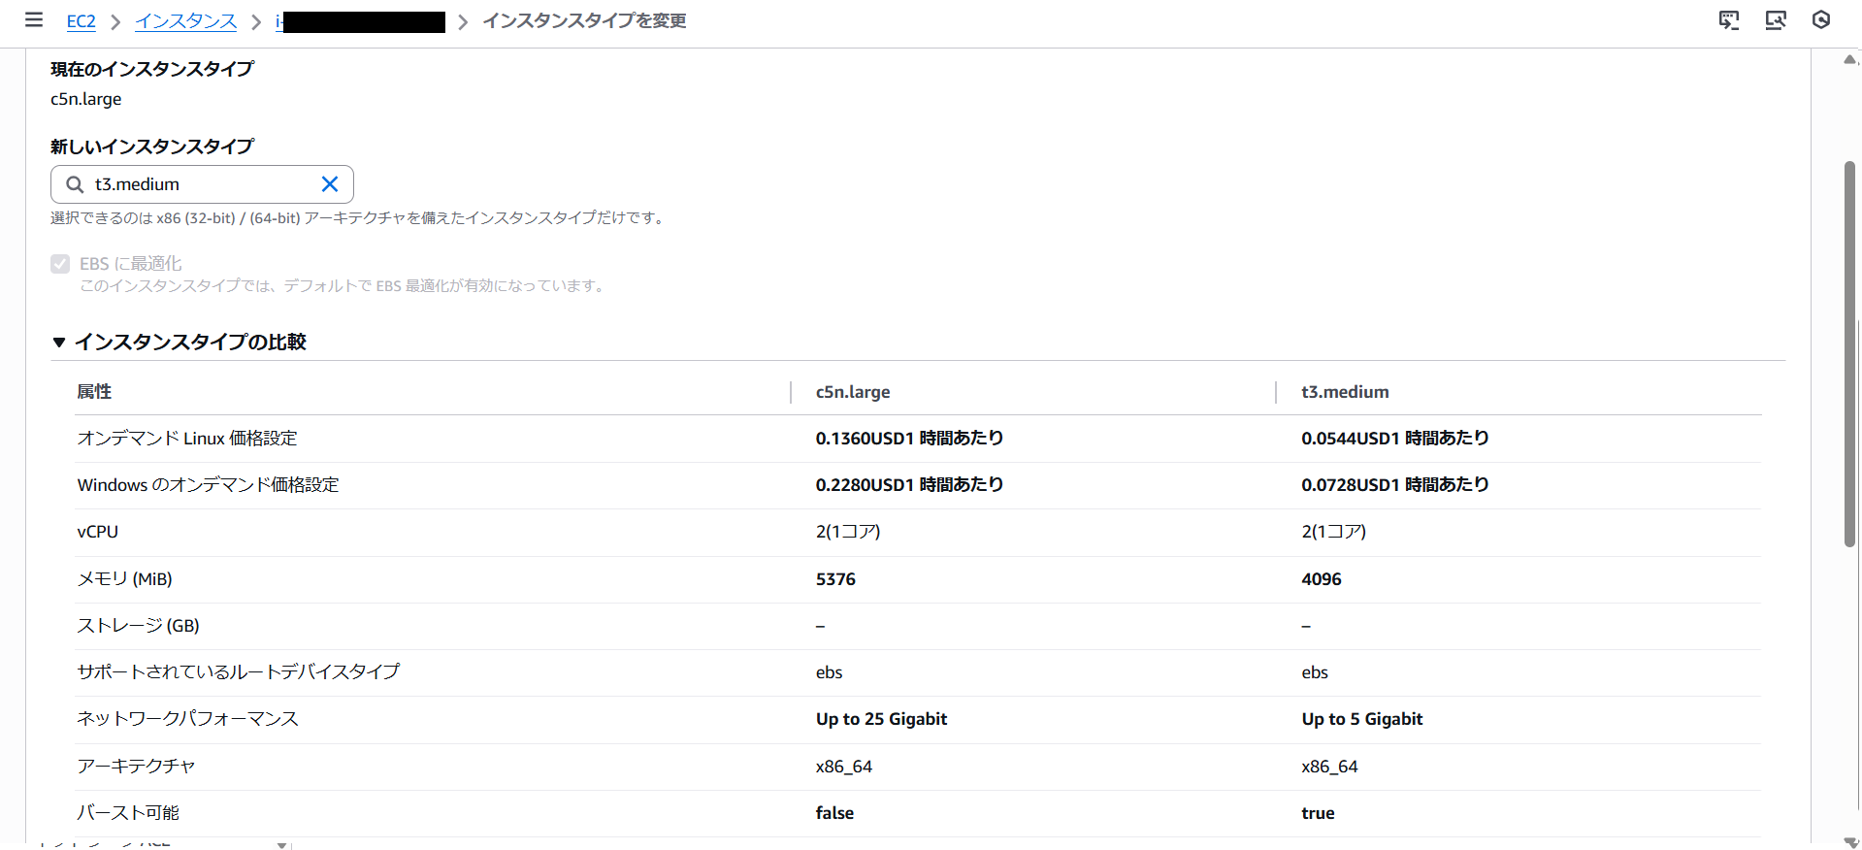The image size is (1862, 850).
Task: Click the partially hidden dropdown arrow at bottom-left
Action: coord(281,845)
